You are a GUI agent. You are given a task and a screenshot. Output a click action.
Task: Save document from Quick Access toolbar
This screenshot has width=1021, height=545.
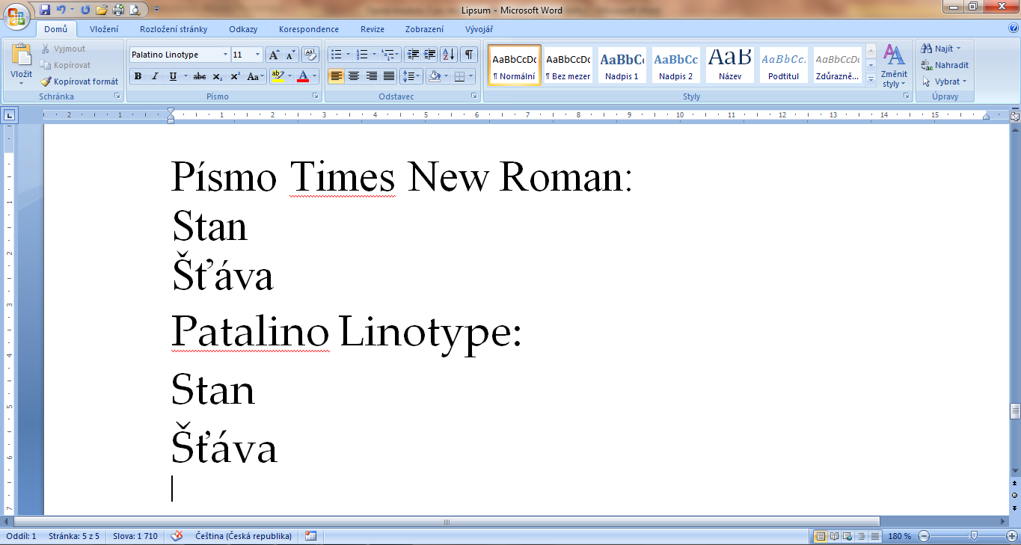coord(45,10)
